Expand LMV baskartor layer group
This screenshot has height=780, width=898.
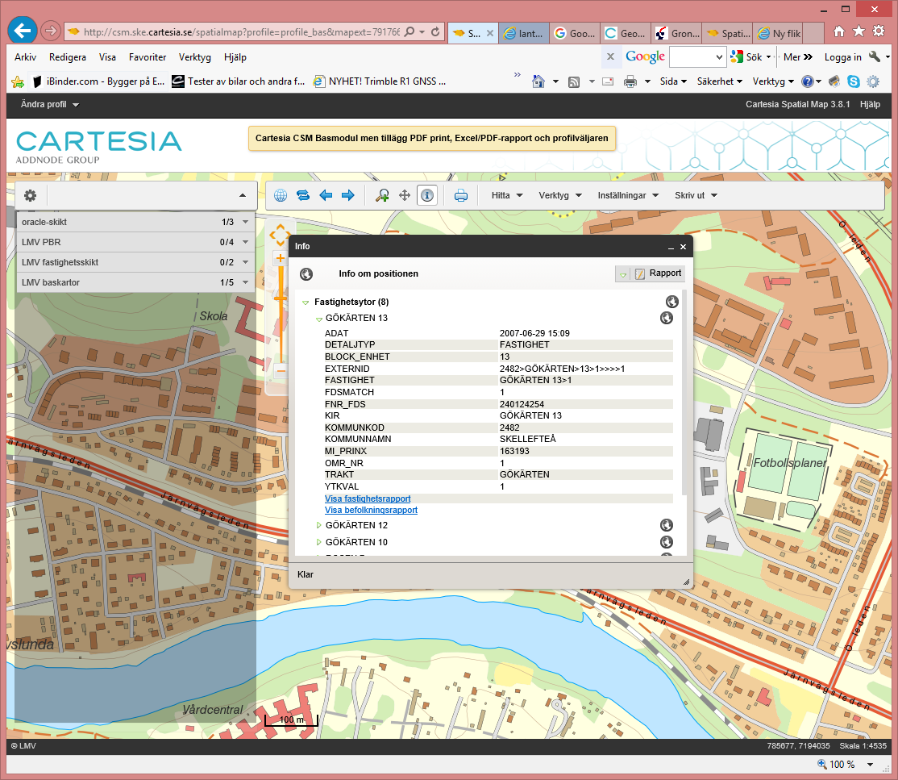(x=246, y=282)
